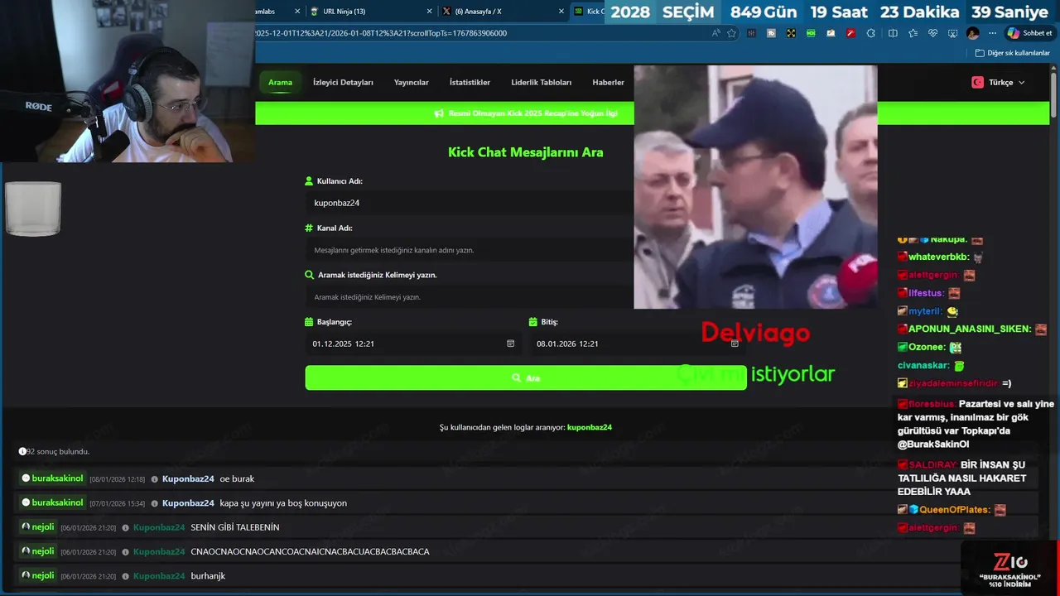Click message 'kapa şu yayını ya boş konuşuyon'
Screen dimensions: 1060x596
click(x=283, y=503)
